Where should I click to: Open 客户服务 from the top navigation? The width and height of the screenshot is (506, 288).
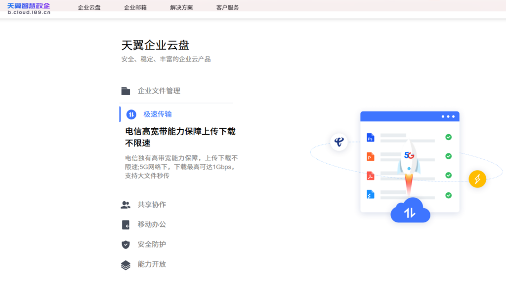point(227,7)
